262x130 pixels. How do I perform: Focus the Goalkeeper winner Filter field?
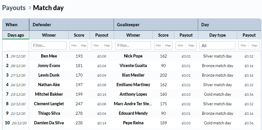[133, 45]
